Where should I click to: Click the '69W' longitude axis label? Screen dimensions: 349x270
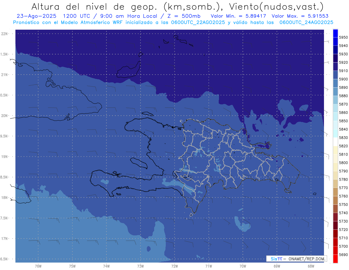click(x=277, y=266)
